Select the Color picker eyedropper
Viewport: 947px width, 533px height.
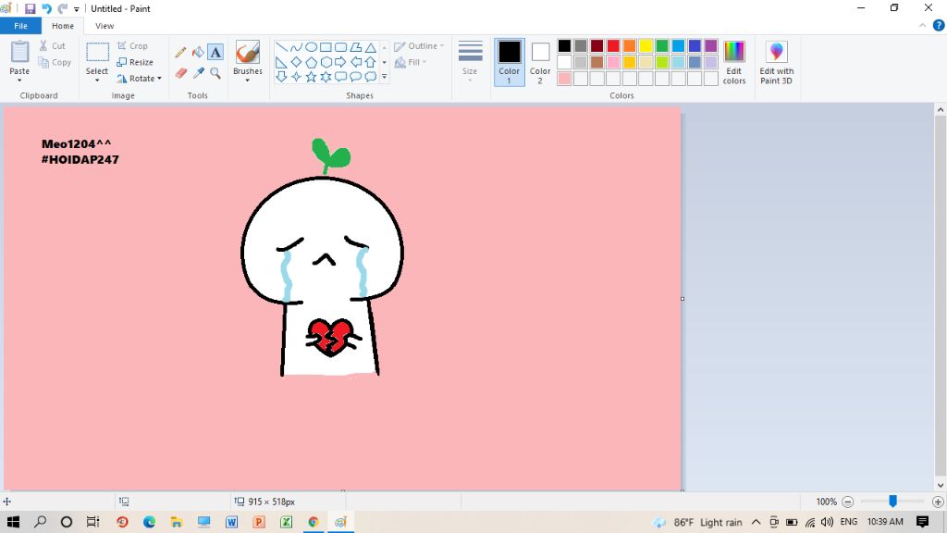[x=198, y=73]
